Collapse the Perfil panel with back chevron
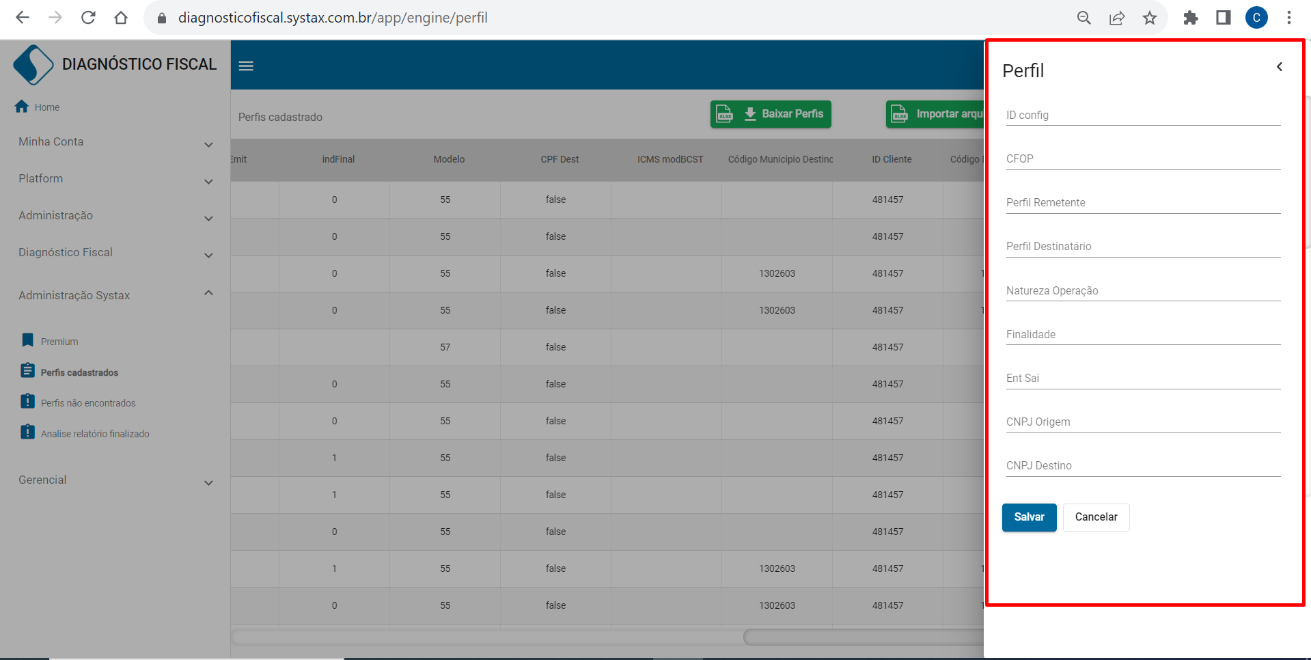 (1280, 67)
